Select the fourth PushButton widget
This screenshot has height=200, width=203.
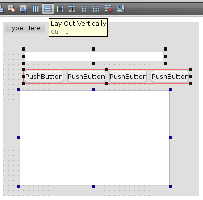coord(170,77)
